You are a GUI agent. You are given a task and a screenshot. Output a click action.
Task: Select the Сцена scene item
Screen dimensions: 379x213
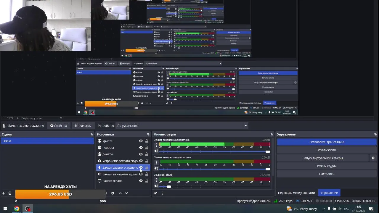pyautogui.click(x=47, y=141)
